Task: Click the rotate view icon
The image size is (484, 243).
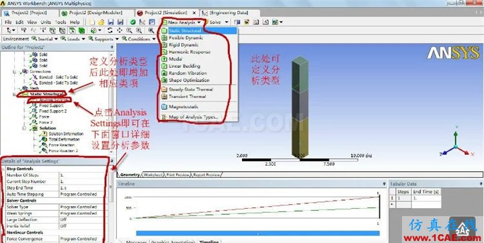Action: [x=110, y=30]
